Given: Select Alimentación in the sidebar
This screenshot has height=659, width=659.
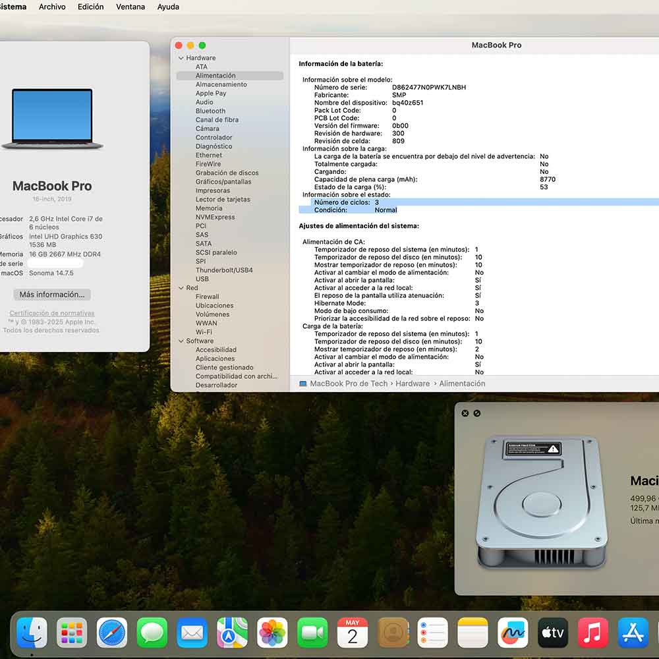Looking at the screenshot, I should [x=230, y=76].
